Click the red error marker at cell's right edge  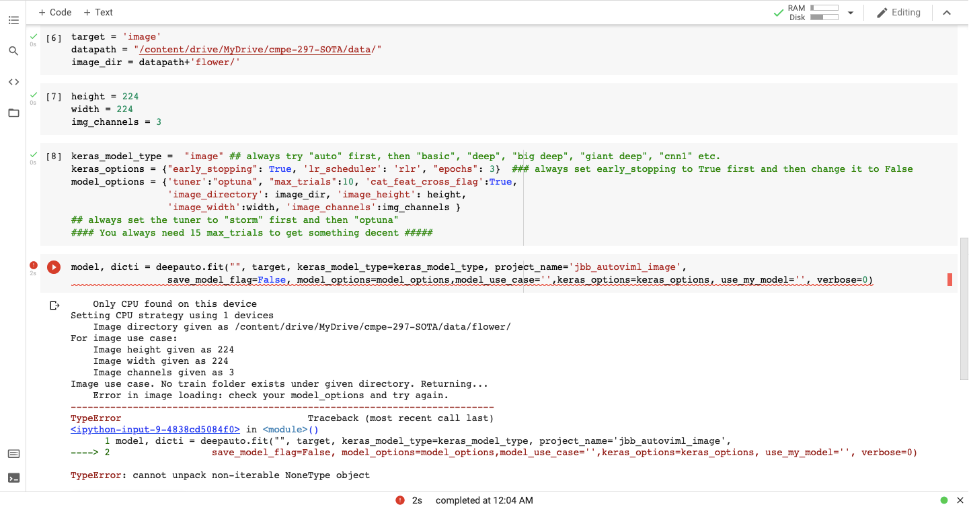[949, 279]
